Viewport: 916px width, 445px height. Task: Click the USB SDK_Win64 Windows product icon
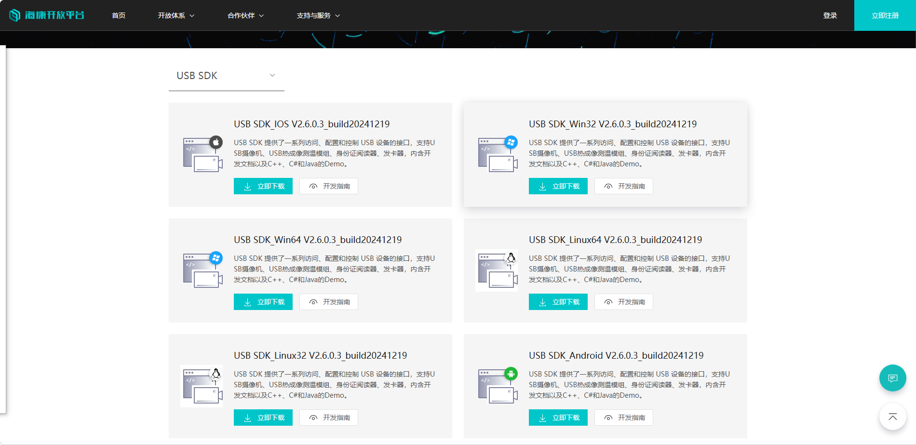click(x=203, y=270)
